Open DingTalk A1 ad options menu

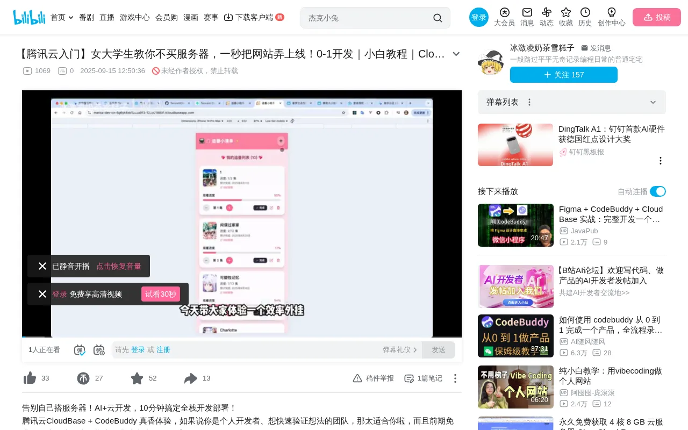click(x=661, y=161)
